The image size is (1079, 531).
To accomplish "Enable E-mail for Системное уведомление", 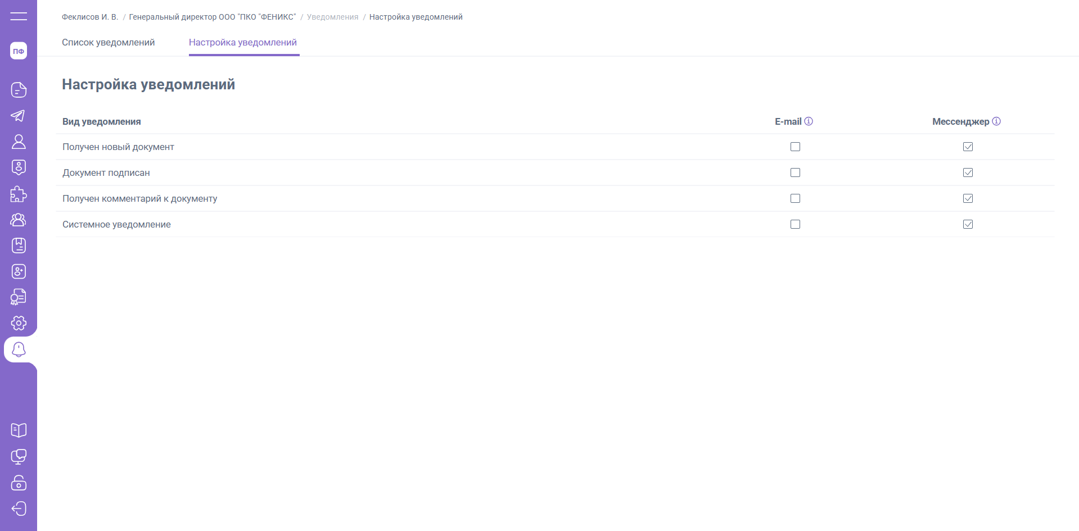I will [795, 224].
